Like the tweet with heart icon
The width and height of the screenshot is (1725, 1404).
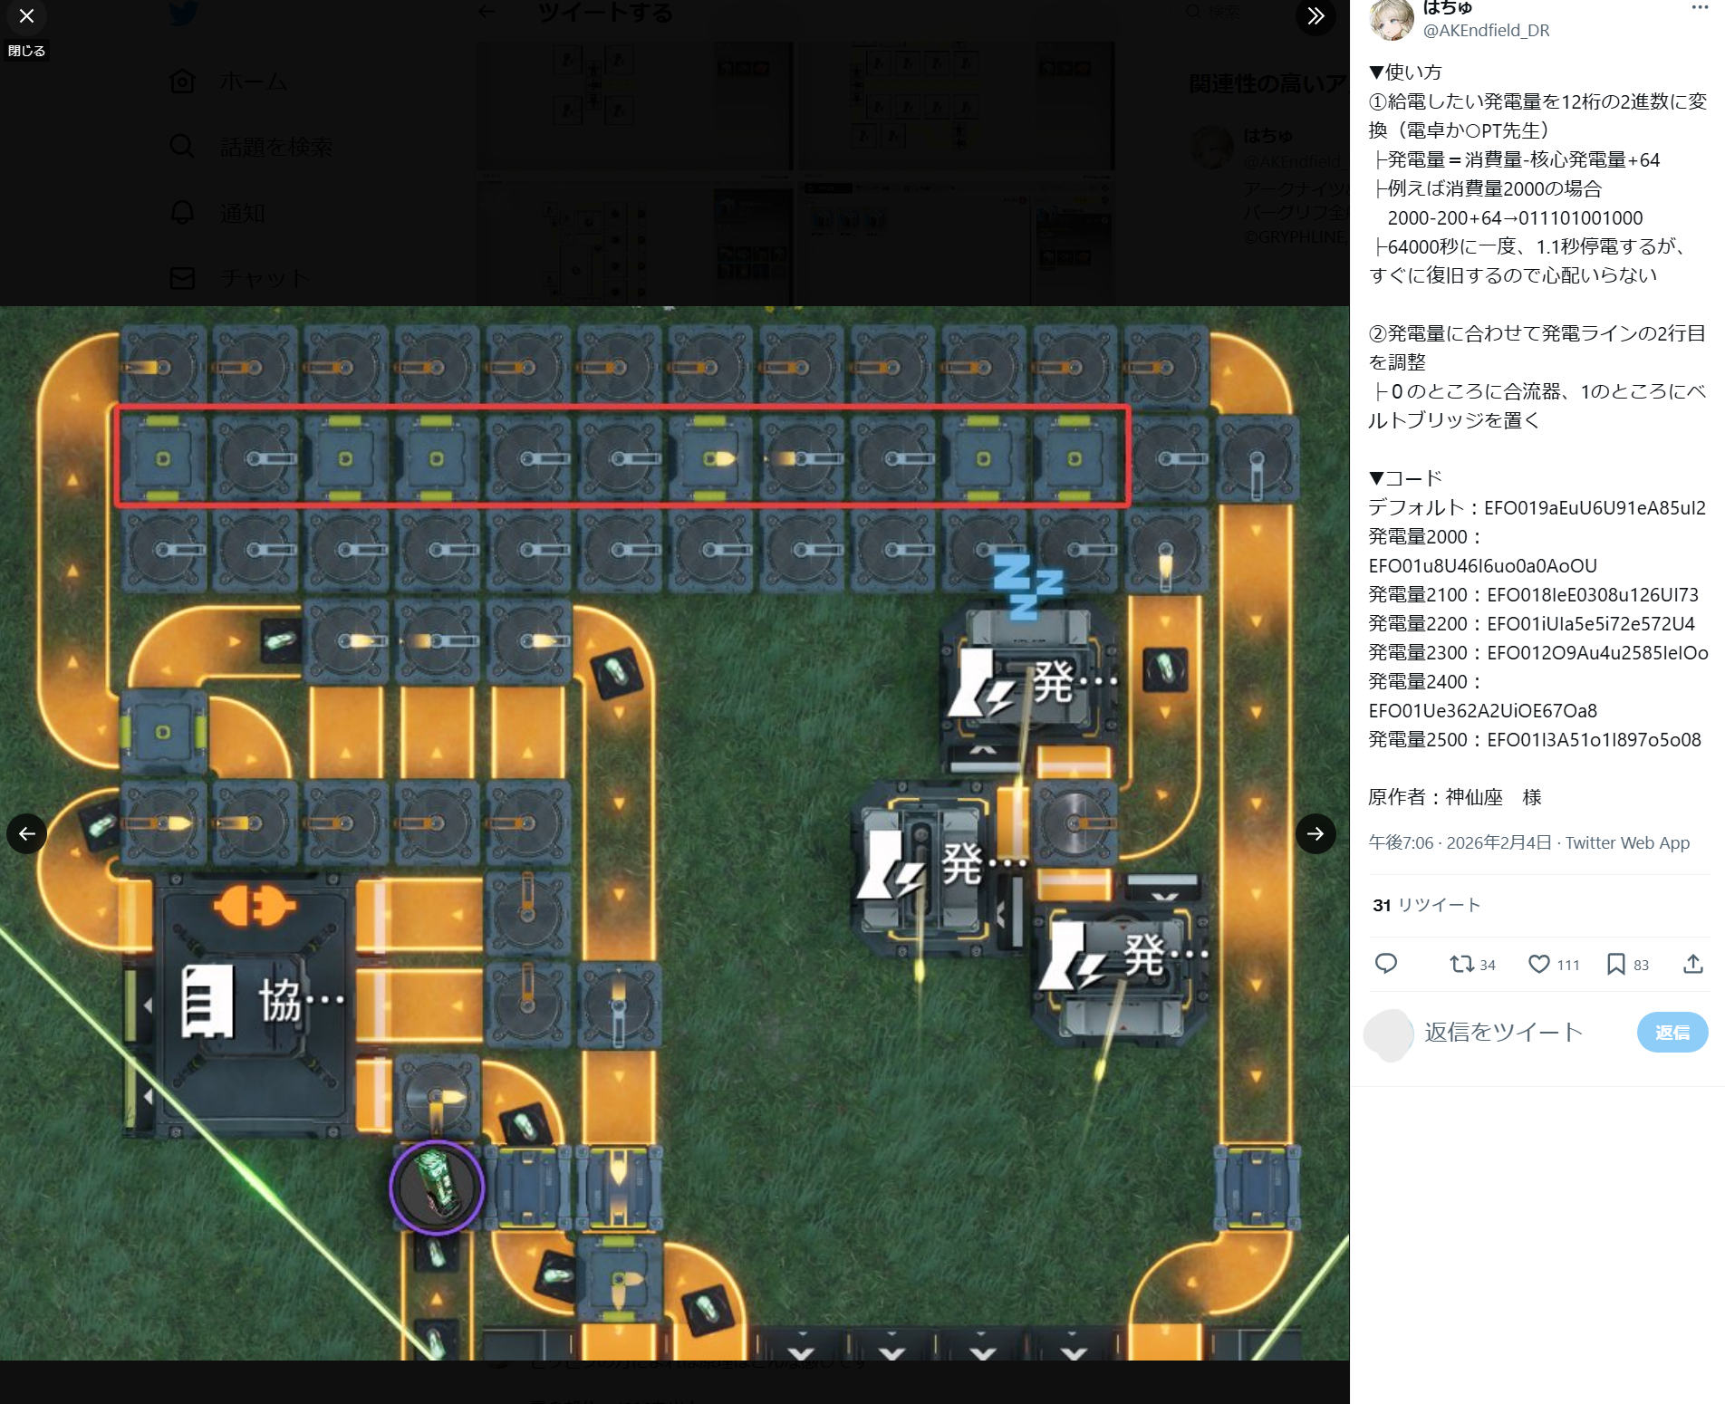pos(1538,964)
